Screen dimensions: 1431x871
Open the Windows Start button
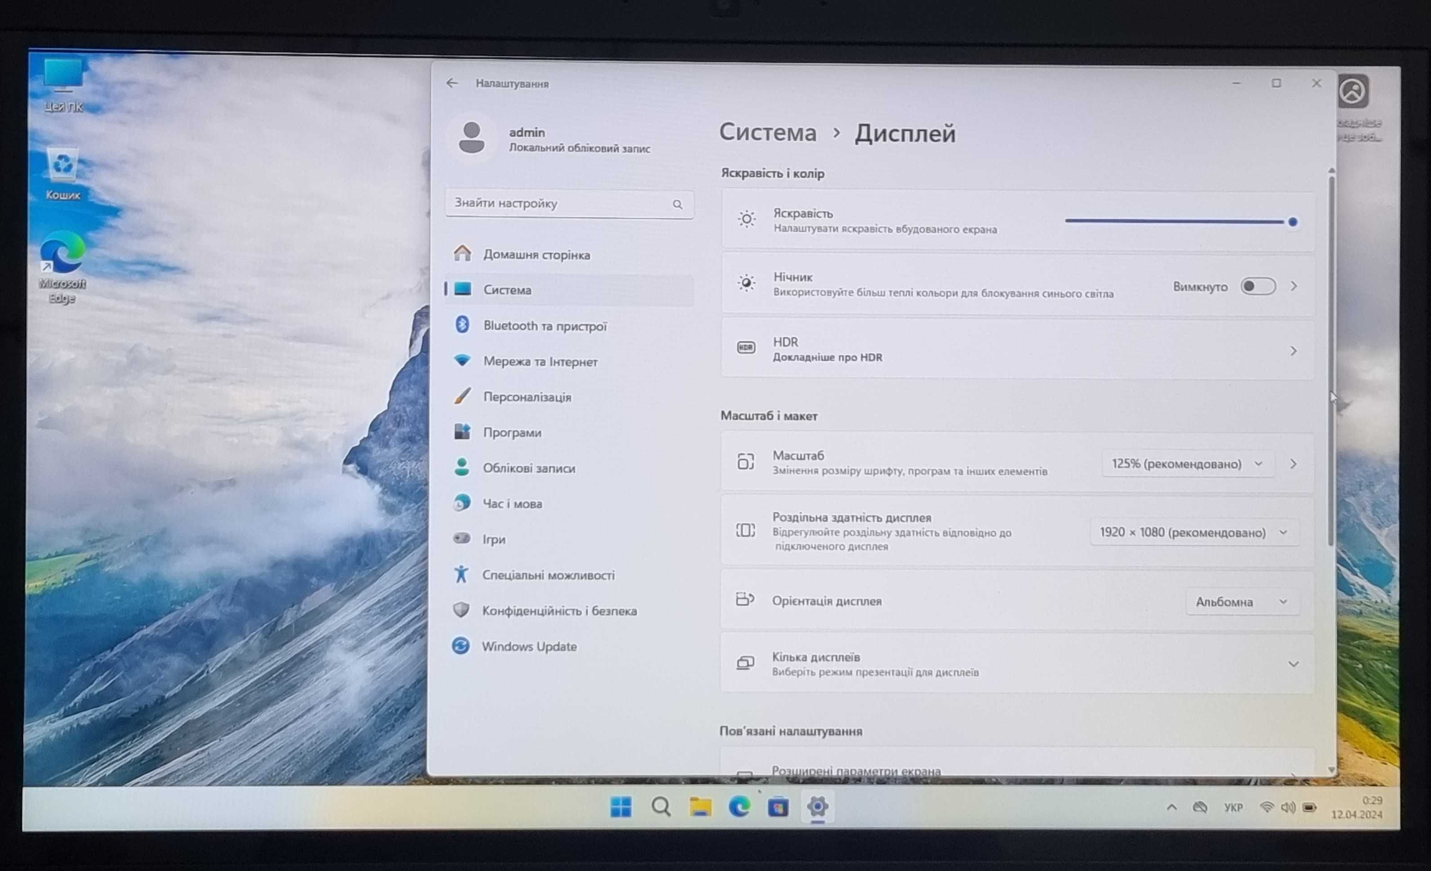pos(621,807)
